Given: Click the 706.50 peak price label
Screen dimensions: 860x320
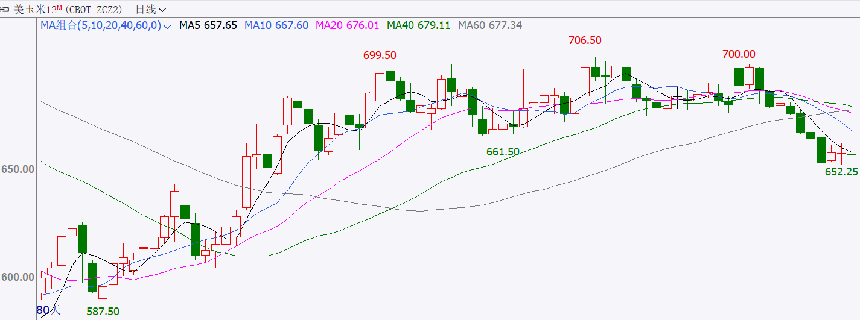Looking at the screenshot, I should 585,40.
